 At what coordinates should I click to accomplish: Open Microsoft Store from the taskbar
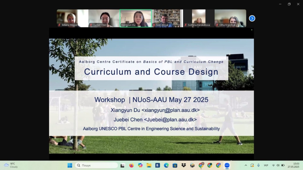(x=175, y=165)
